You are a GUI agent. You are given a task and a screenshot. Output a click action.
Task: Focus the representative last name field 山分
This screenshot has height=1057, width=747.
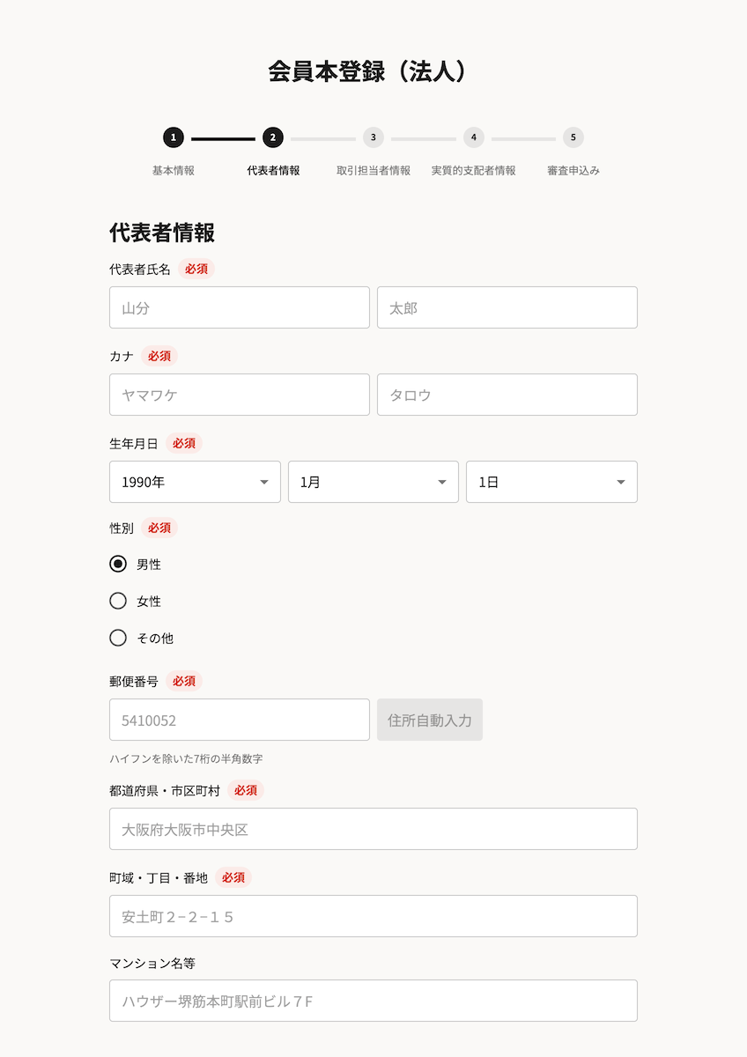click(x=240, y=307)
